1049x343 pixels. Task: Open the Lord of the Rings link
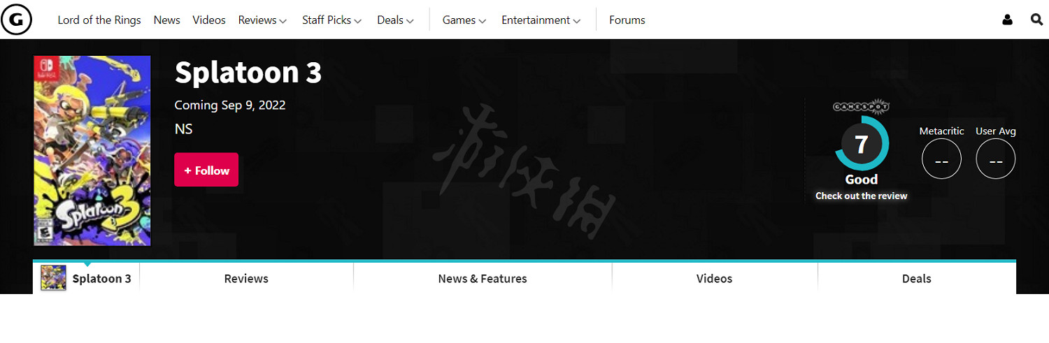coord(99,20)
